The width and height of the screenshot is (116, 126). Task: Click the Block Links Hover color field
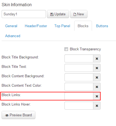click(79, 106)
